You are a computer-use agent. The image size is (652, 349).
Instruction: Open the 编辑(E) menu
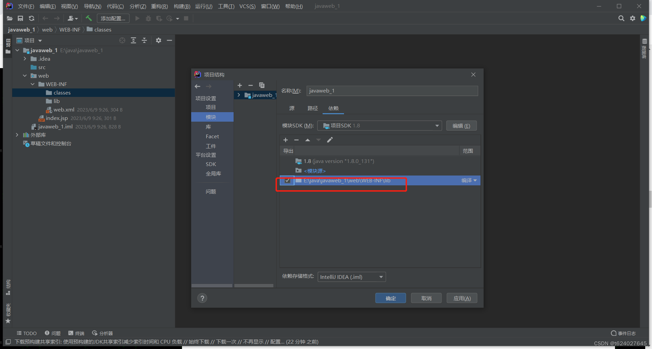(x=48, y=6)
